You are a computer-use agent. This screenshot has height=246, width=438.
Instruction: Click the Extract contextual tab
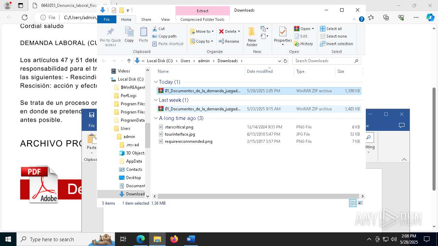click(203, 11)
